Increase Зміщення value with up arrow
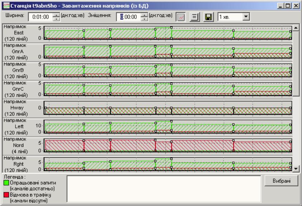Viewport: 302px width, 206px height. pos(144,15)
